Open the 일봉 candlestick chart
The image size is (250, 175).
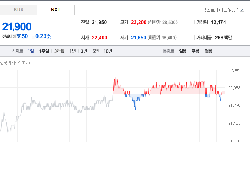coord(183,51)
